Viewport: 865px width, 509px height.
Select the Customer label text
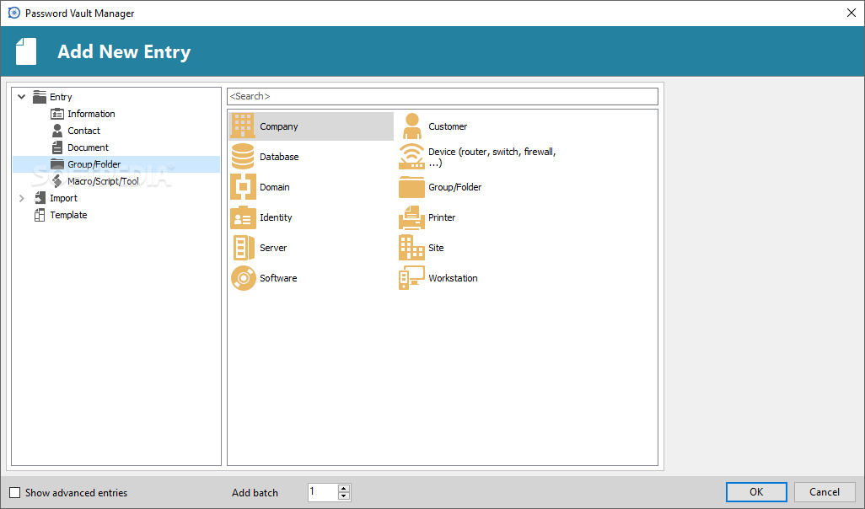click(x=448, y=126)
